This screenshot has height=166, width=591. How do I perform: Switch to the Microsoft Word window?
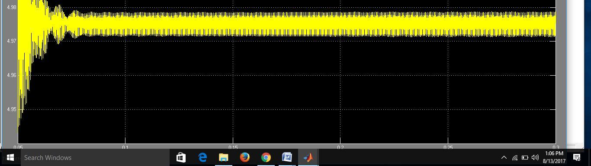(287, 158)
